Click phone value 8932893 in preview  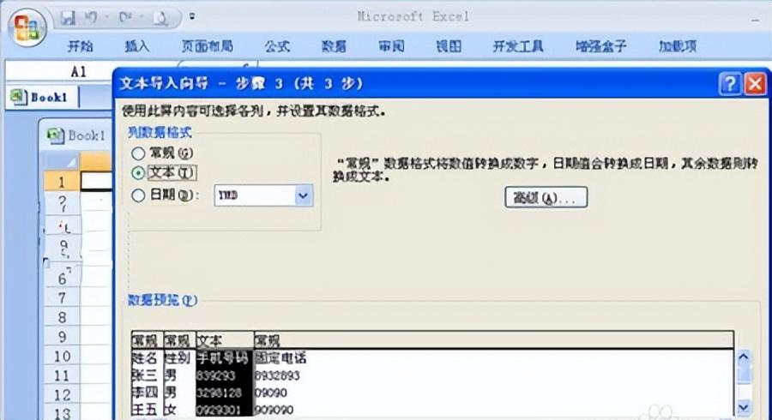tap(277, 375)
